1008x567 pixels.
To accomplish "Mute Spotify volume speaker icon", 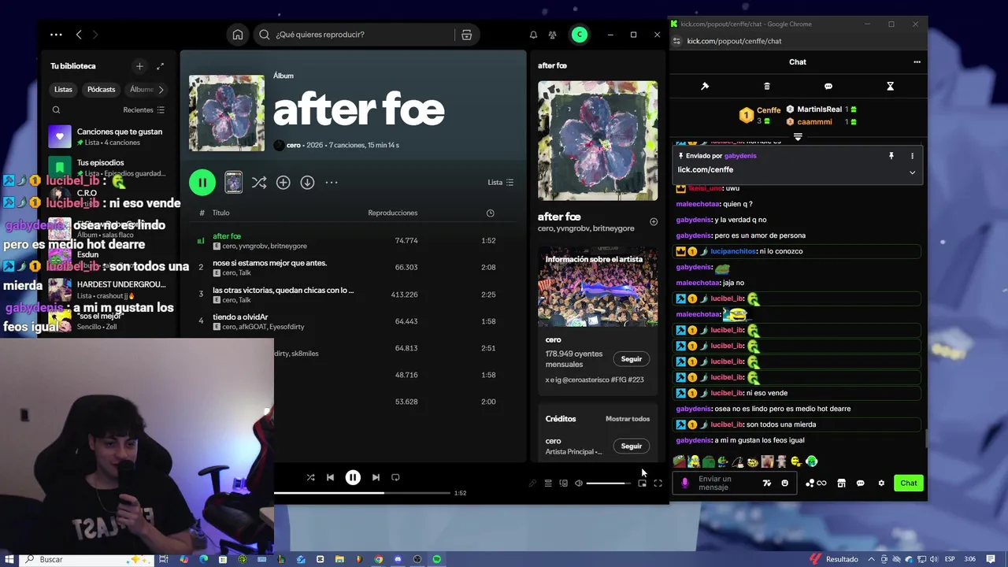I will 579,484.
